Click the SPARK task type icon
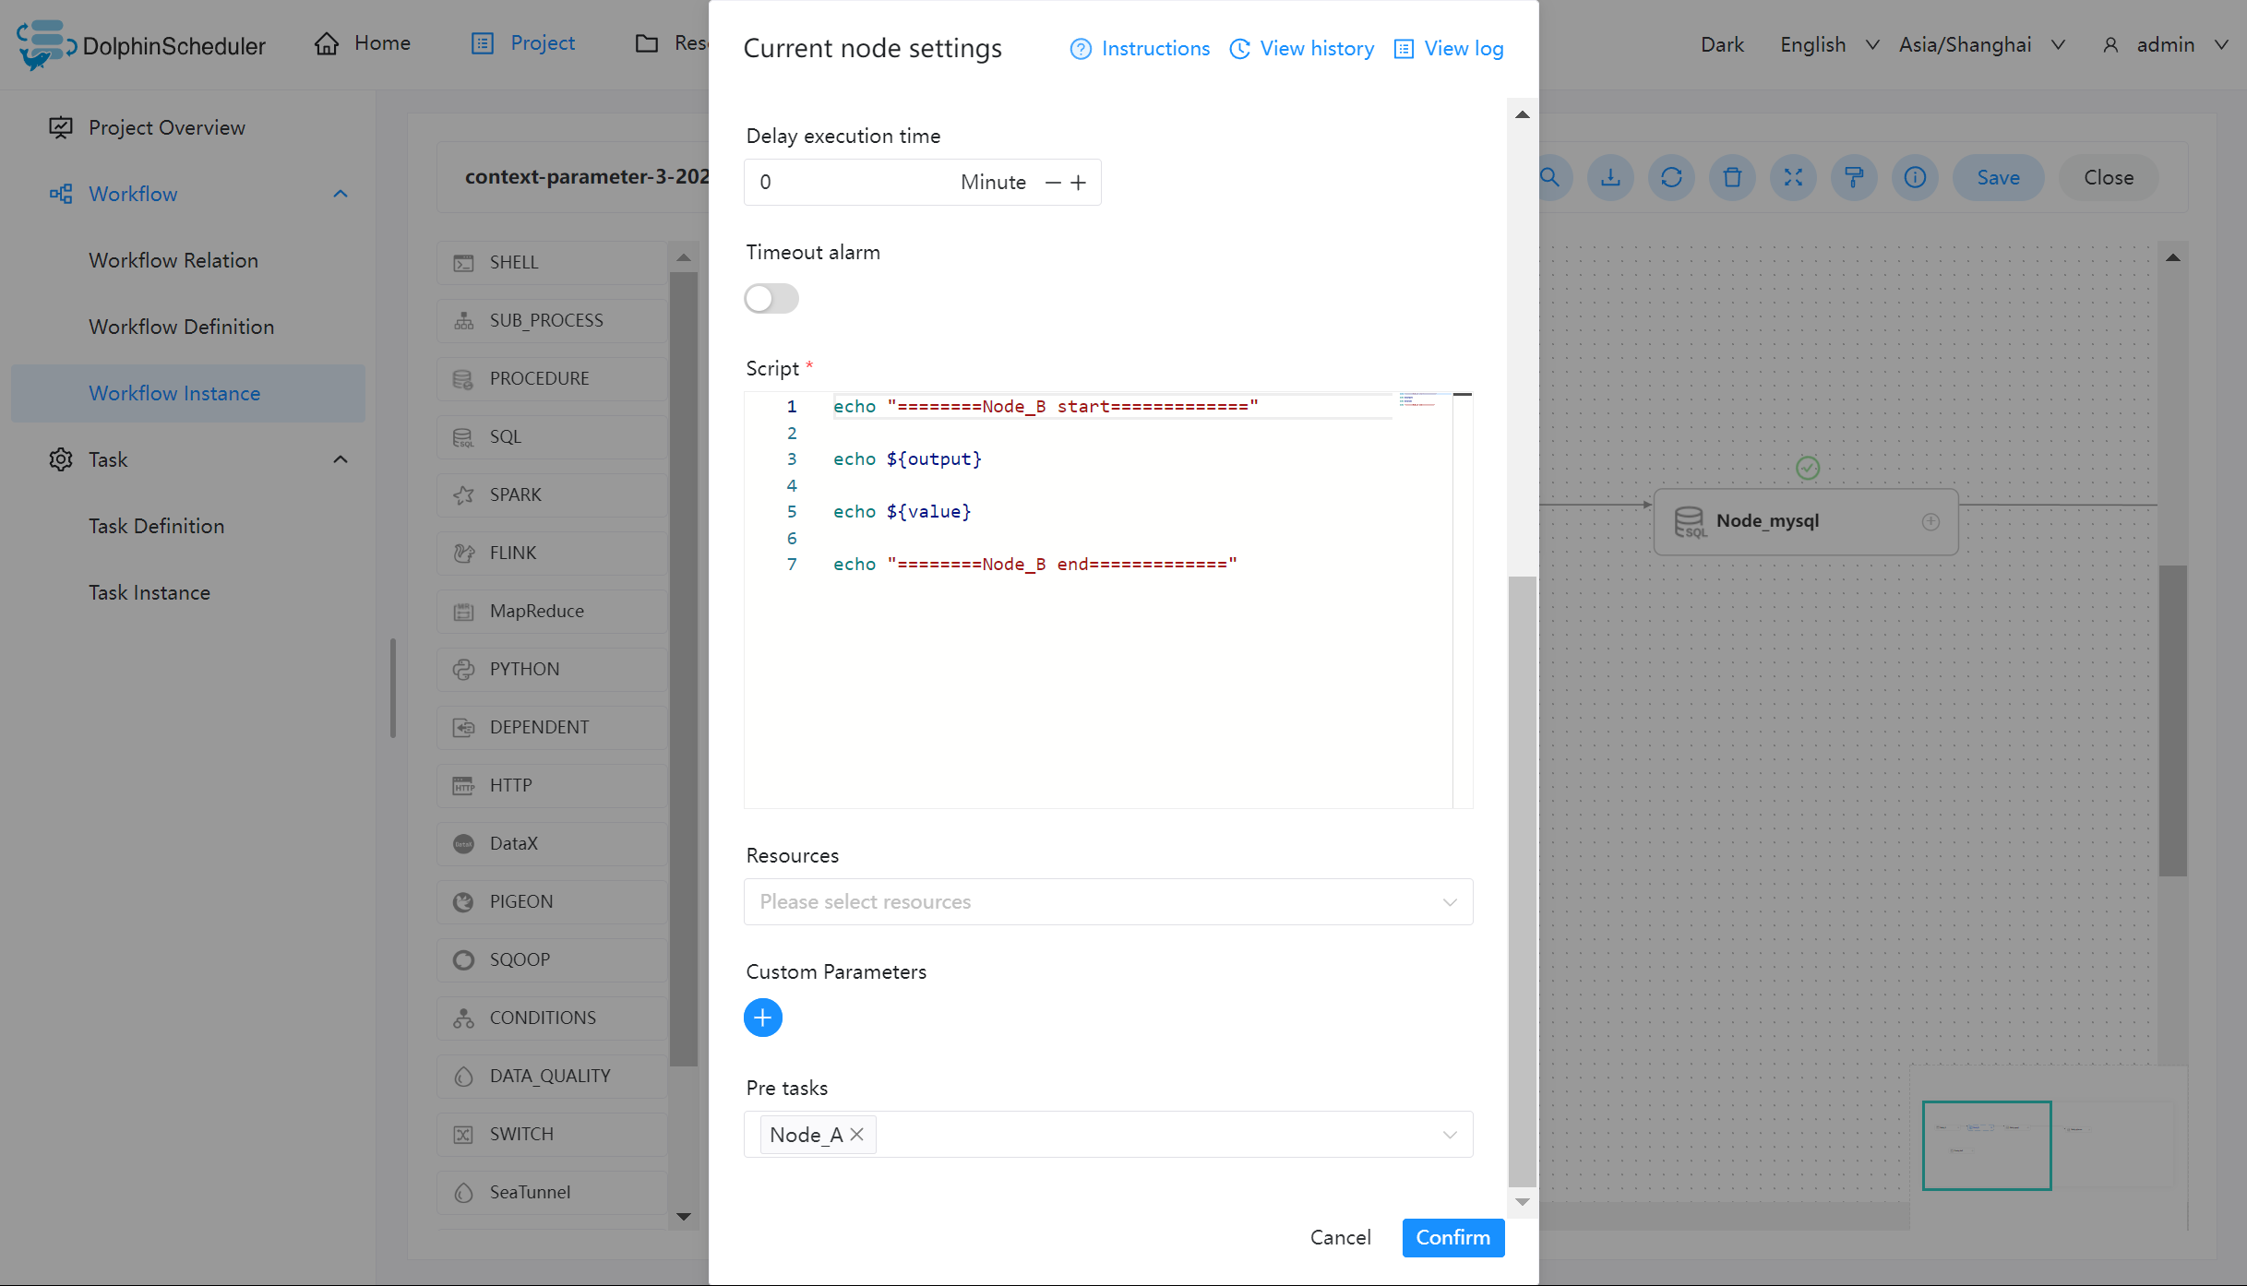The height and width of the screenshot is (1286, 2247). click(x=463, y=494)
